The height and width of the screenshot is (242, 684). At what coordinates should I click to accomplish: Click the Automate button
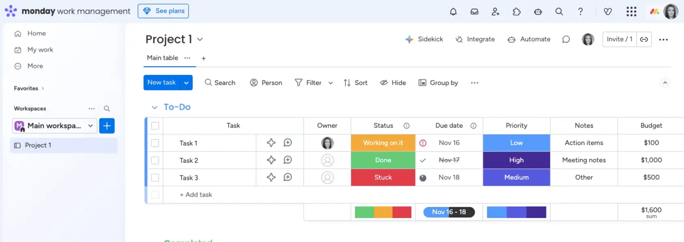click(529, 40)
